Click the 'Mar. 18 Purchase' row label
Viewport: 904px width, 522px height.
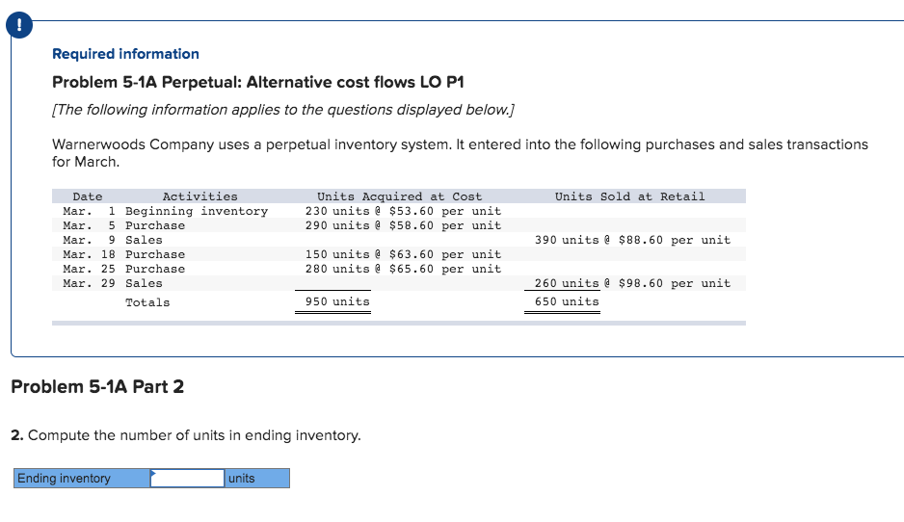pyautogui.click(x=124, y=254)
